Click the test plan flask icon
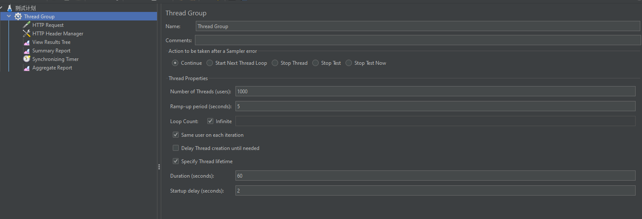Image resolution: width=642 pixels, height=219 pixels. 9,8
